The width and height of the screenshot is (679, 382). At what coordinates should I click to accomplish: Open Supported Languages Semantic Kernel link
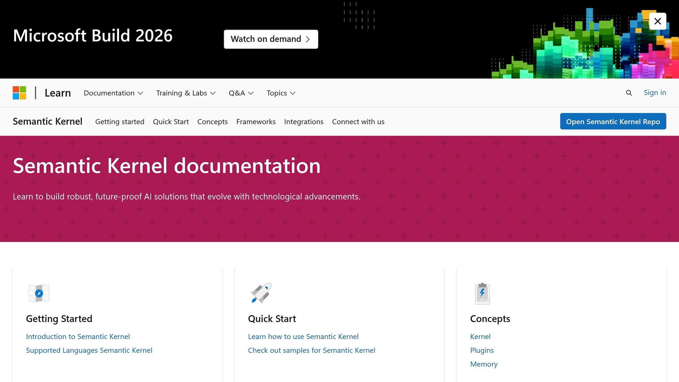coord(89,350)
